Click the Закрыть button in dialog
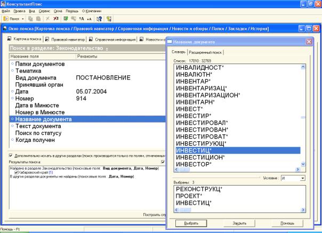Image resolution: width=322 pixels, height=233 pixels. coord(239,223)
